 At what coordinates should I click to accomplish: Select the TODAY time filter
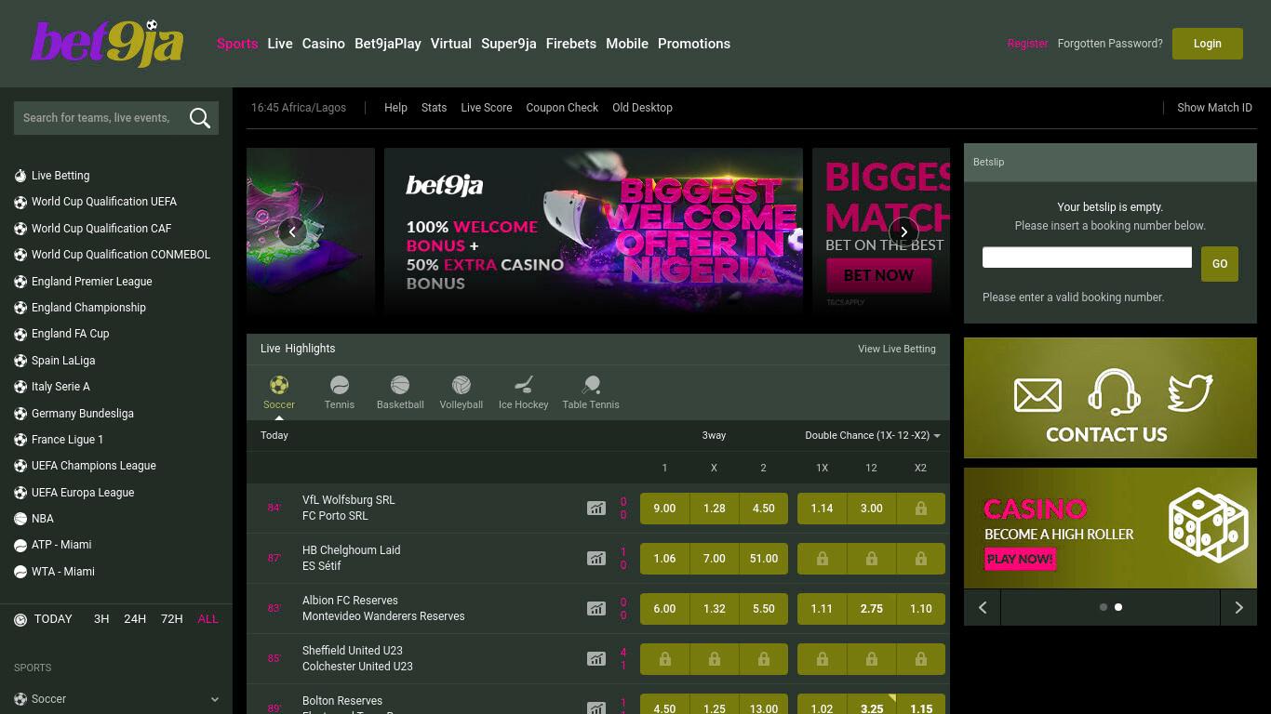pyautogui.click(x=53, y=619)
